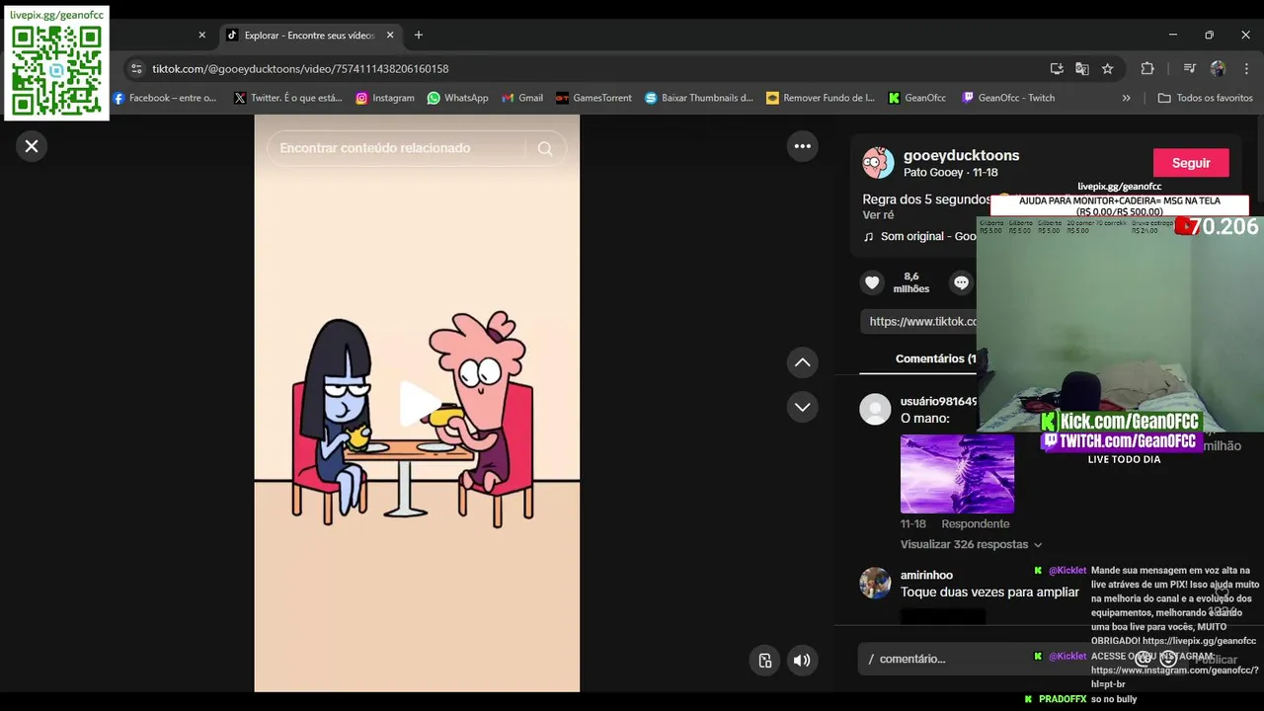Viewport: 1264px width, 711px height.
Task: Show more bookmarks with chevron
Action: 1127,98
